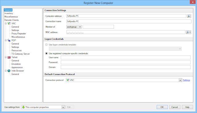
Task: Open Emulation under Telnet
Action: [16, 64]
